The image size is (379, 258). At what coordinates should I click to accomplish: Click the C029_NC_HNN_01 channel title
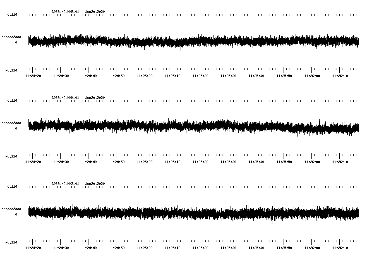tap(65, 98)
